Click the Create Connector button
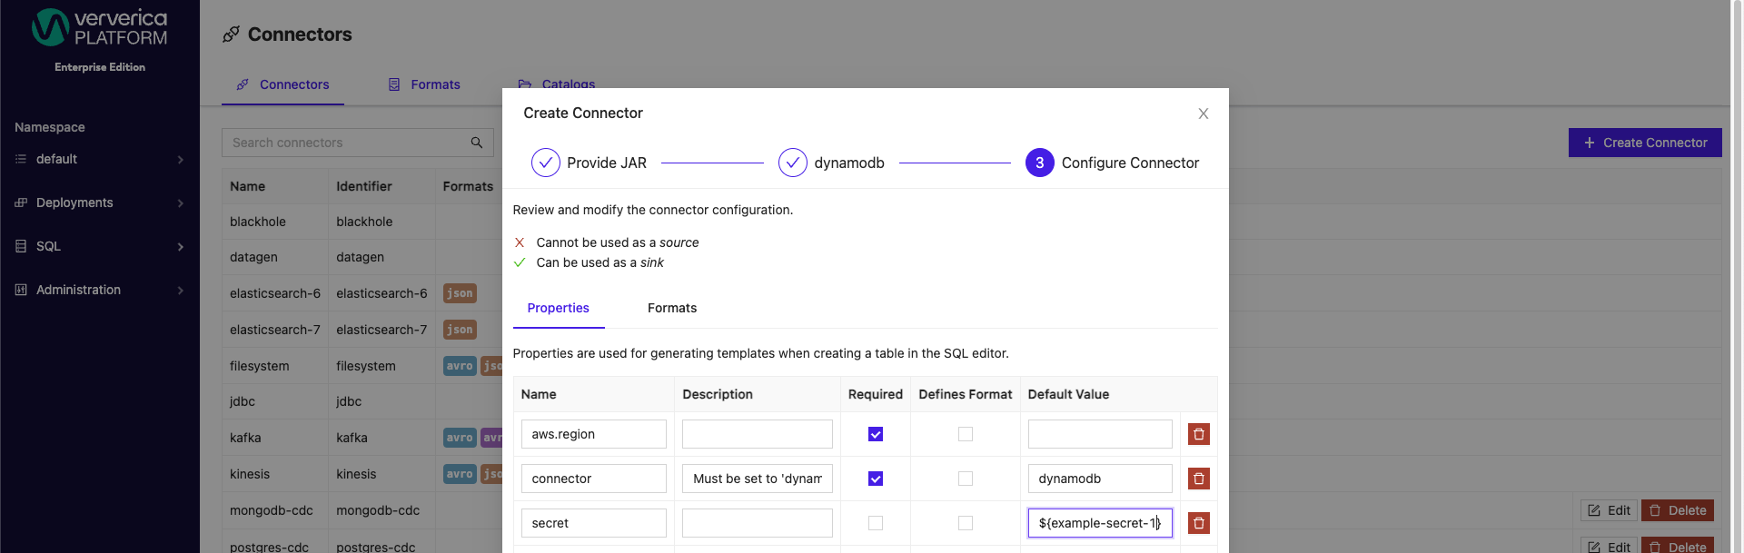 (x=1645, y=143)
